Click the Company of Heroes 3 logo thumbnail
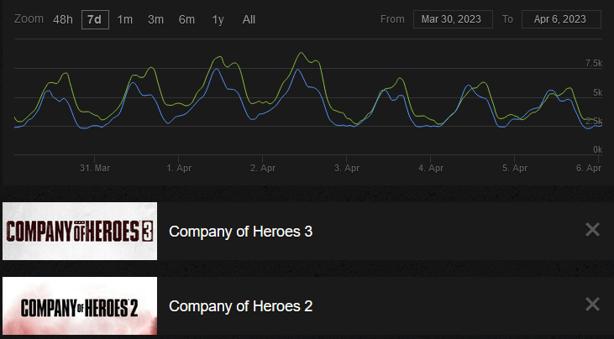The height and width of the screenshot is (339, 614). 79,231
